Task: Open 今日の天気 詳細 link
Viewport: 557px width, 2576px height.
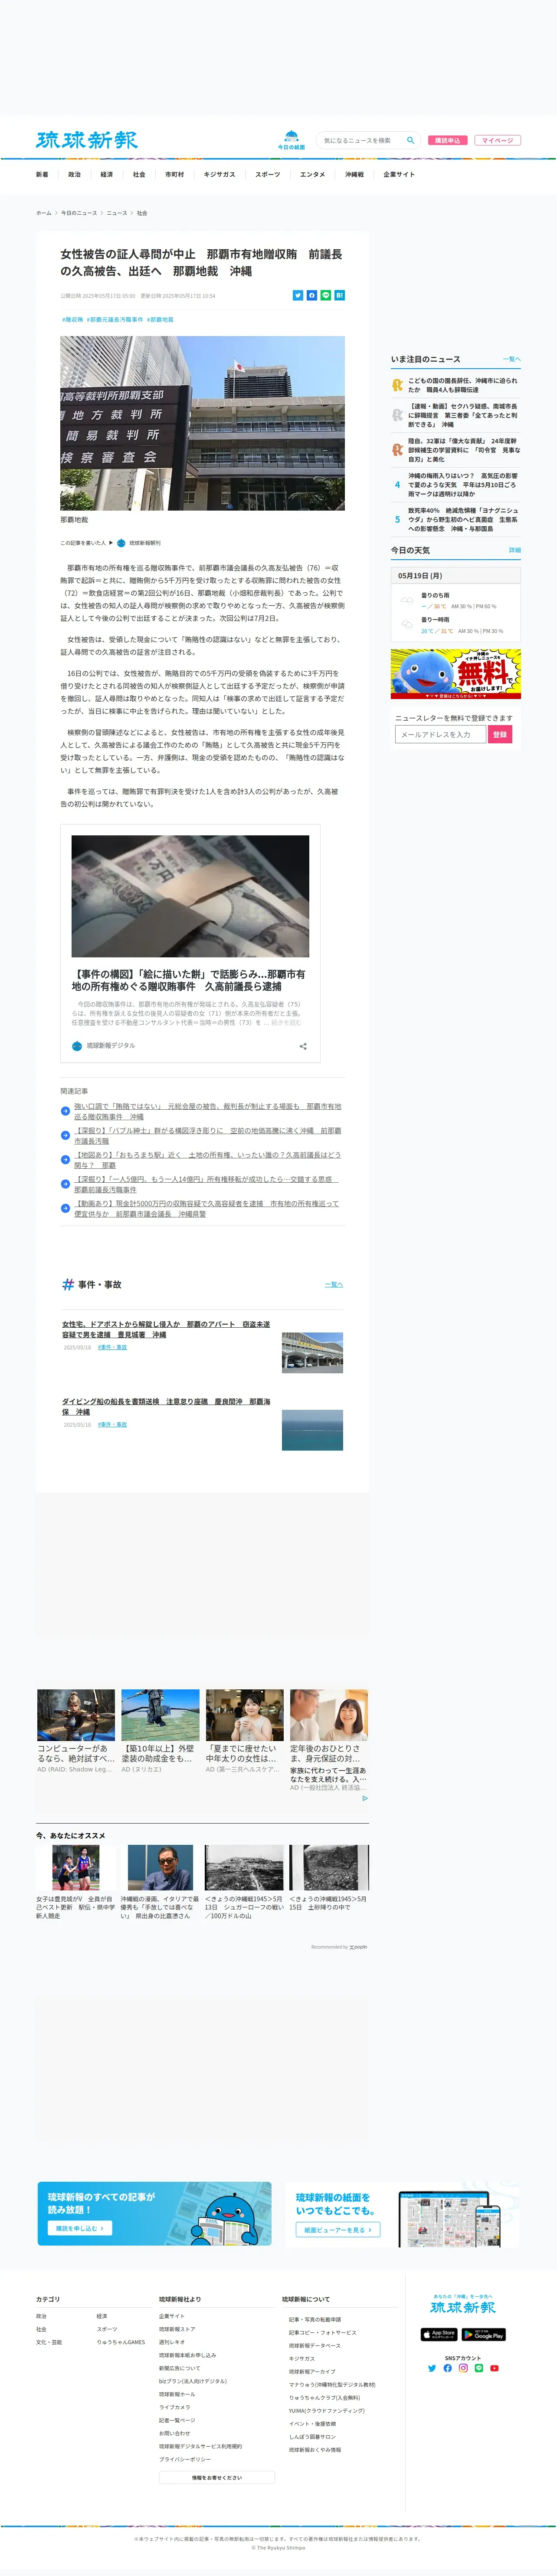Action: [514, 550]
